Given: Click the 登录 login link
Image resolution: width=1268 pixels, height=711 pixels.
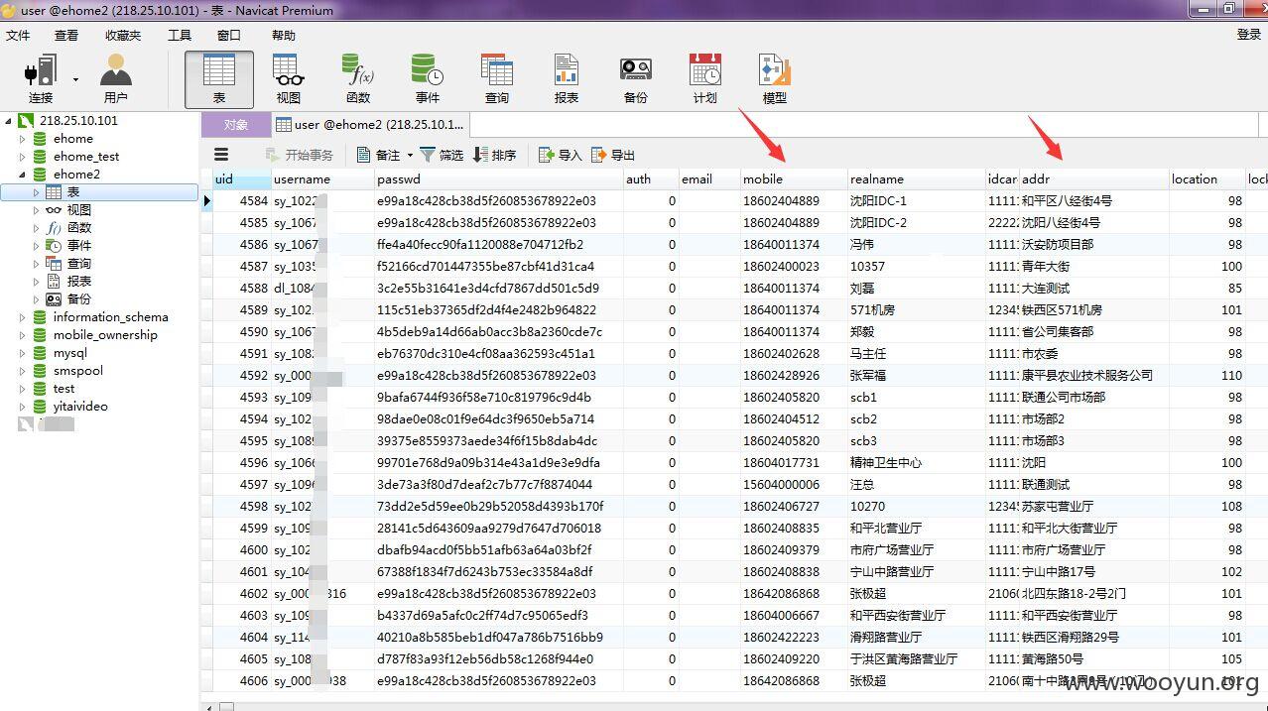Looking at the screenshot, I should coord(1249,35).
